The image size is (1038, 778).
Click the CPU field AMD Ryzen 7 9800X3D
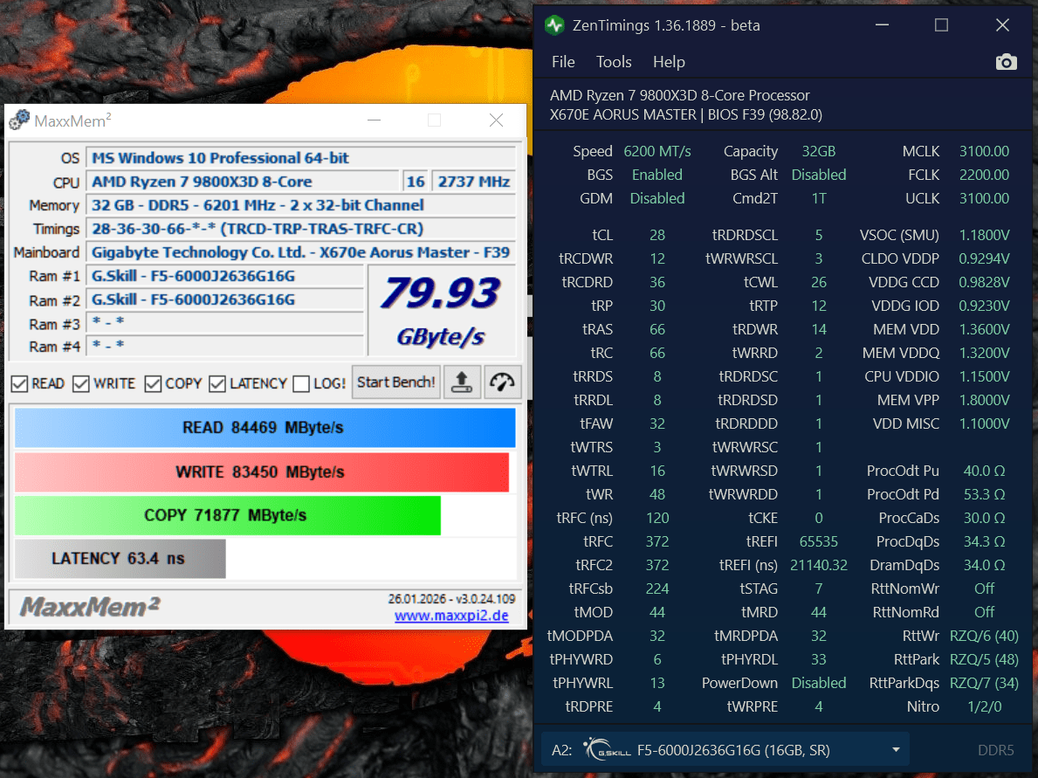243,182
